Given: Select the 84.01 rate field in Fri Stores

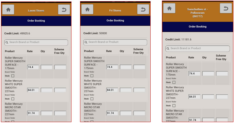Looking at the screenshot, I should click(x=112, y=90).
